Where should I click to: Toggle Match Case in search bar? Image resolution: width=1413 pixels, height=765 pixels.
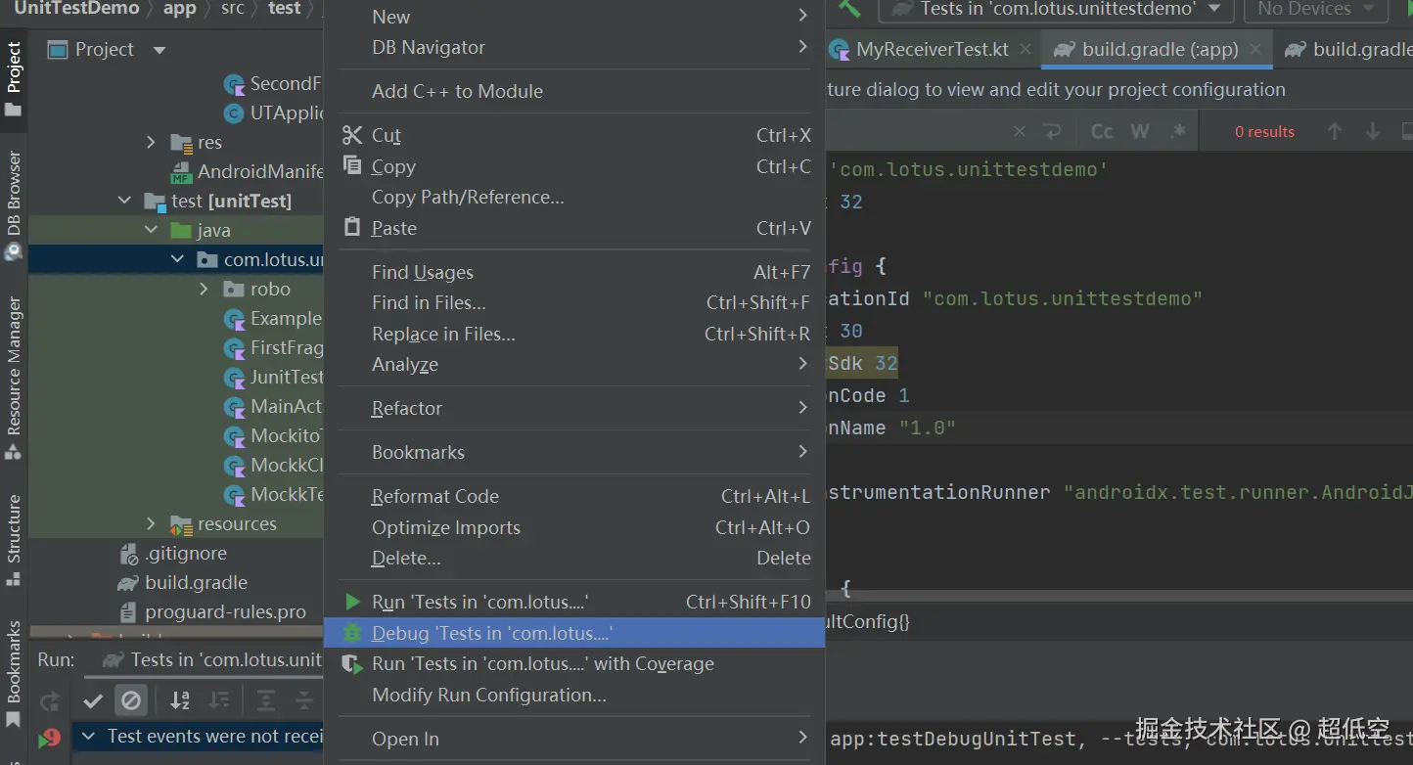[x=1102, y=132]
